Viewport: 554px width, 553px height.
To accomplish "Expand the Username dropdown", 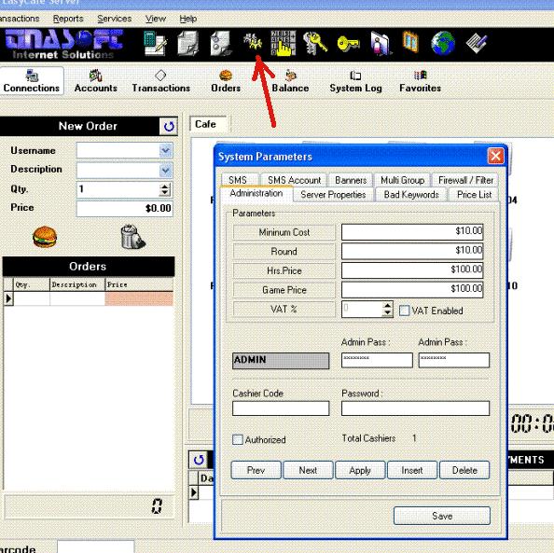I will tap(165, 150).
